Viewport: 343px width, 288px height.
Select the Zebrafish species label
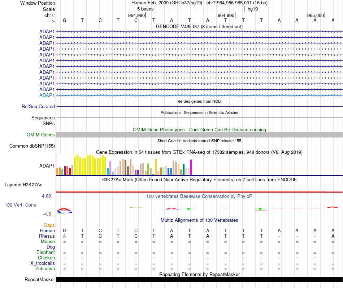[x=45, y=268]
